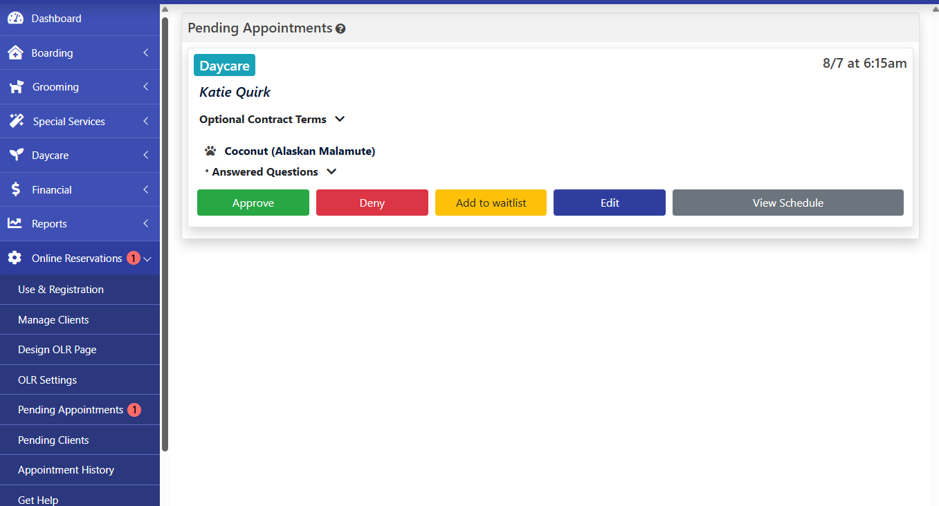The image size is (939, 506).
Task: Open Pending Appointments in sidebar
Action: coord(80,410)
